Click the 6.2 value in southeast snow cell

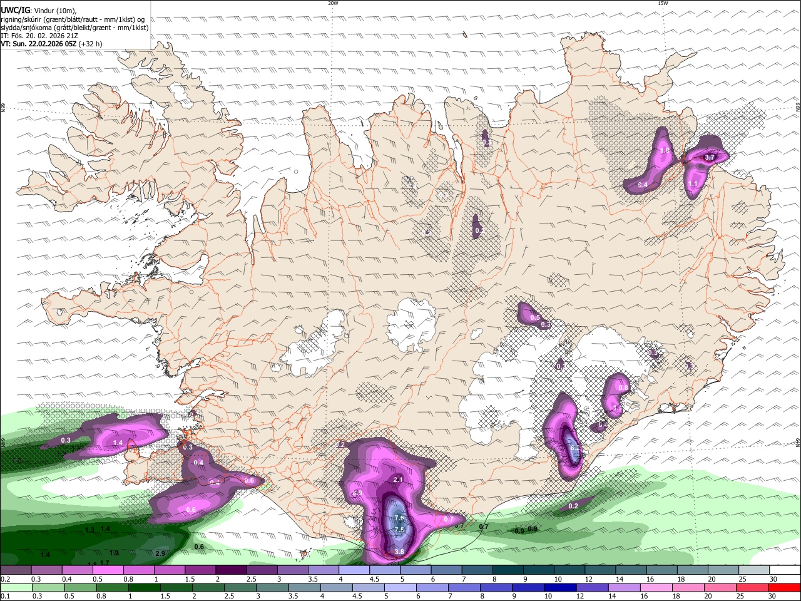coord(576,448)
